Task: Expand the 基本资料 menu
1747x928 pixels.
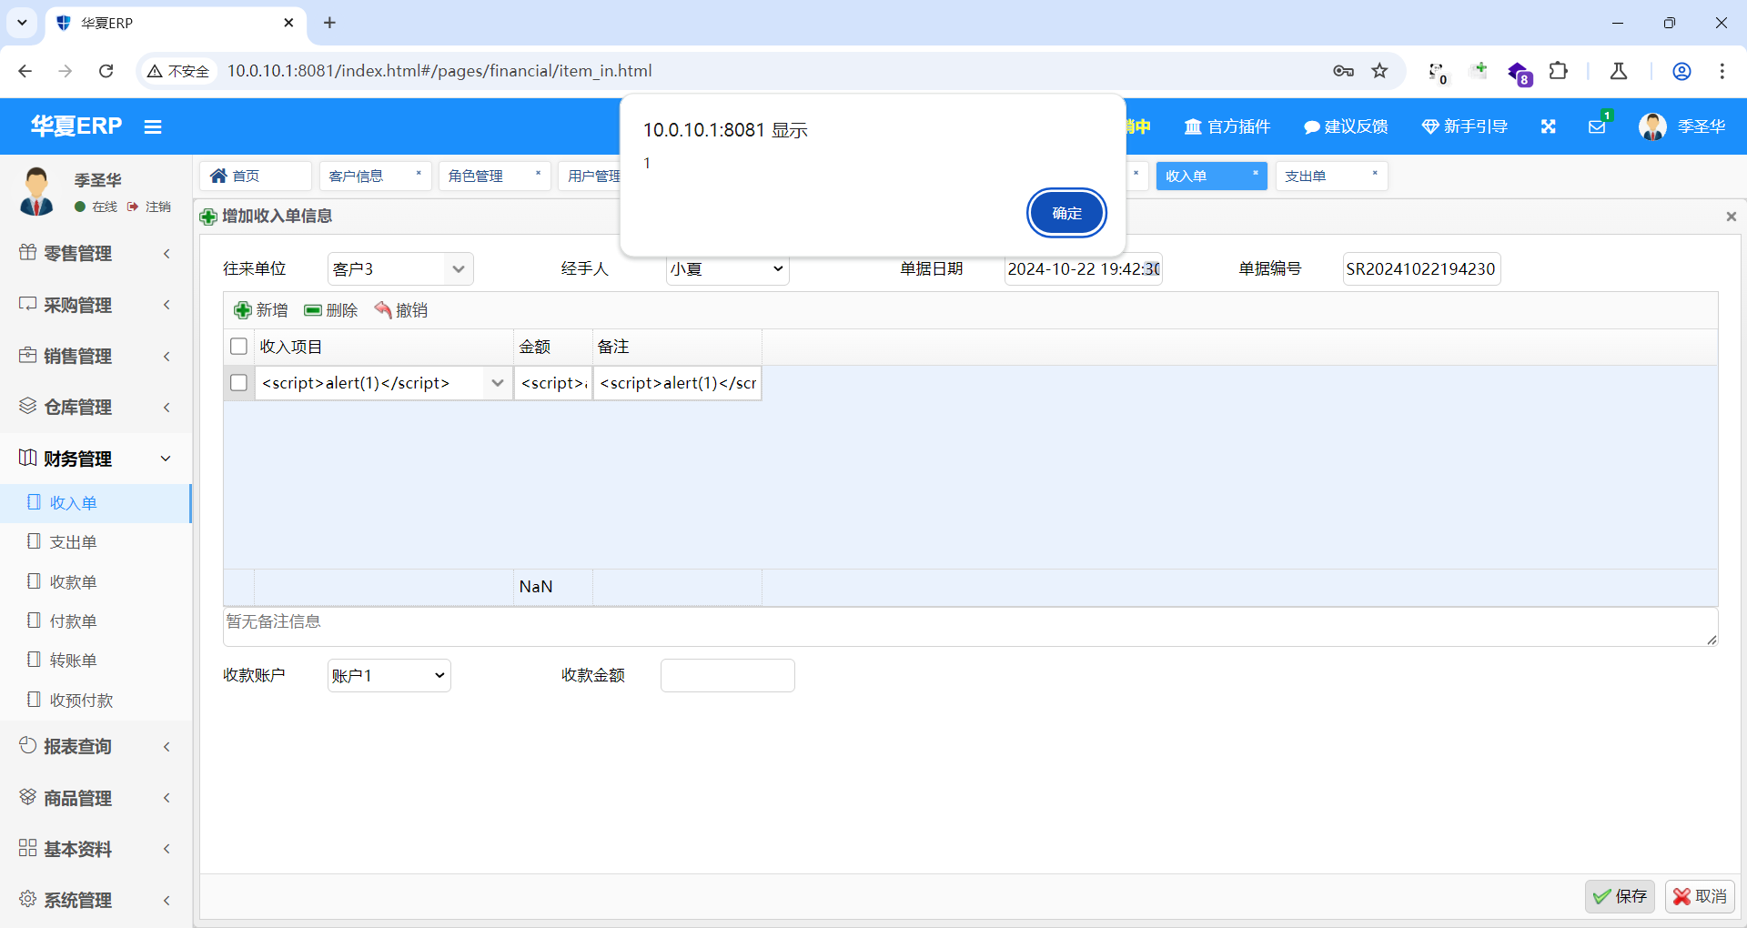Action: click(x=96, y=849)
